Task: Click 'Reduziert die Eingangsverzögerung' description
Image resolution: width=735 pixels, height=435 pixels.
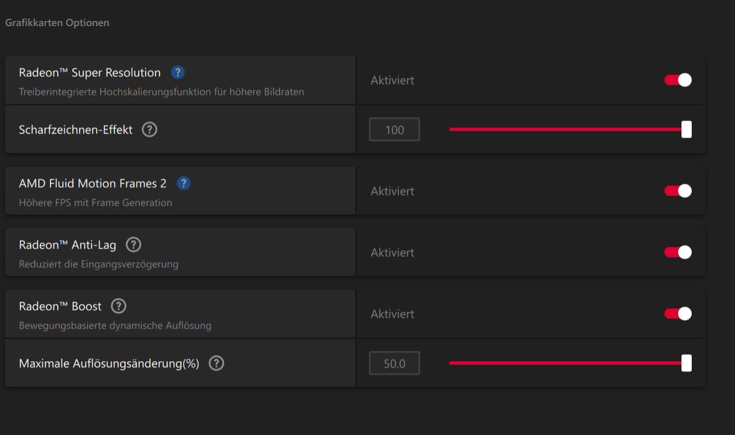Action: coord(98,264)
